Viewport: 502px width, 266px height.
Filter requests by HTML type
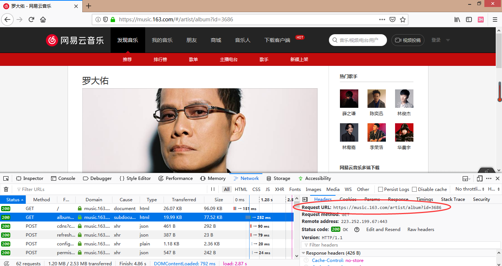tap(241, 189)
